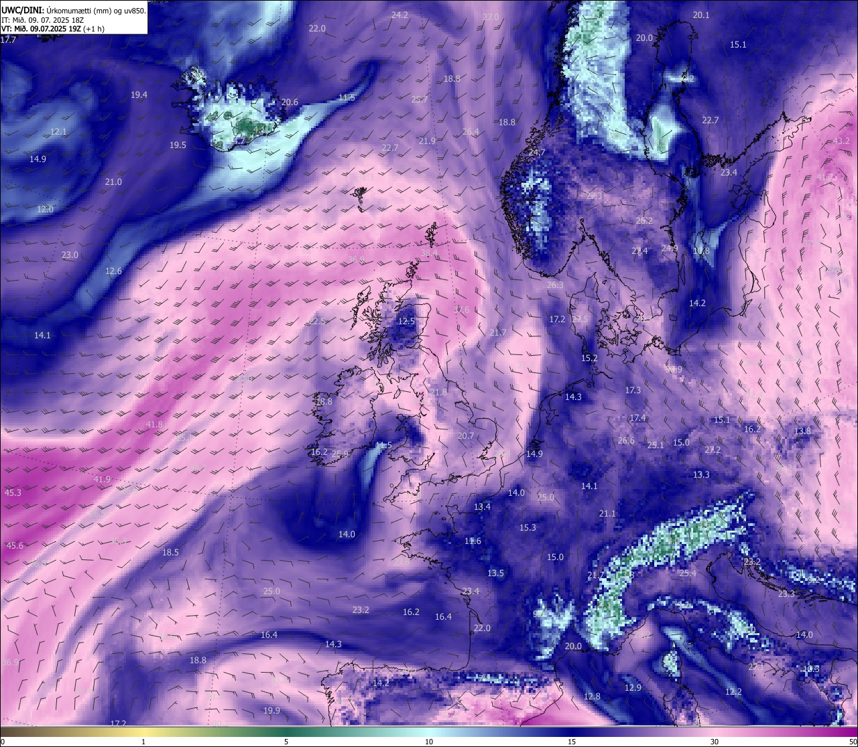Image resolution: width=858 pixels, height=747 pixels.
Task: Click the 41.9 value over the Atlantic
Action: [102, 480]
